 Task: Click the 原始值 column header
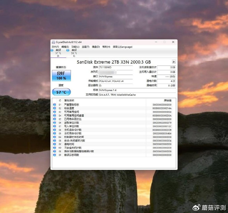168,100
